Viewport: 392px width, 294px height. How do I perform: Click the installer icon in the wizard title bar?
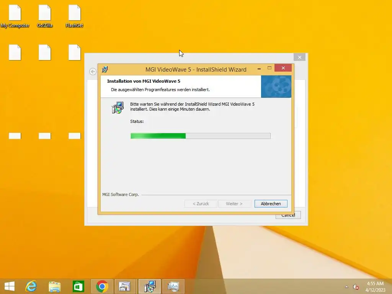click(x=105, y=69)
